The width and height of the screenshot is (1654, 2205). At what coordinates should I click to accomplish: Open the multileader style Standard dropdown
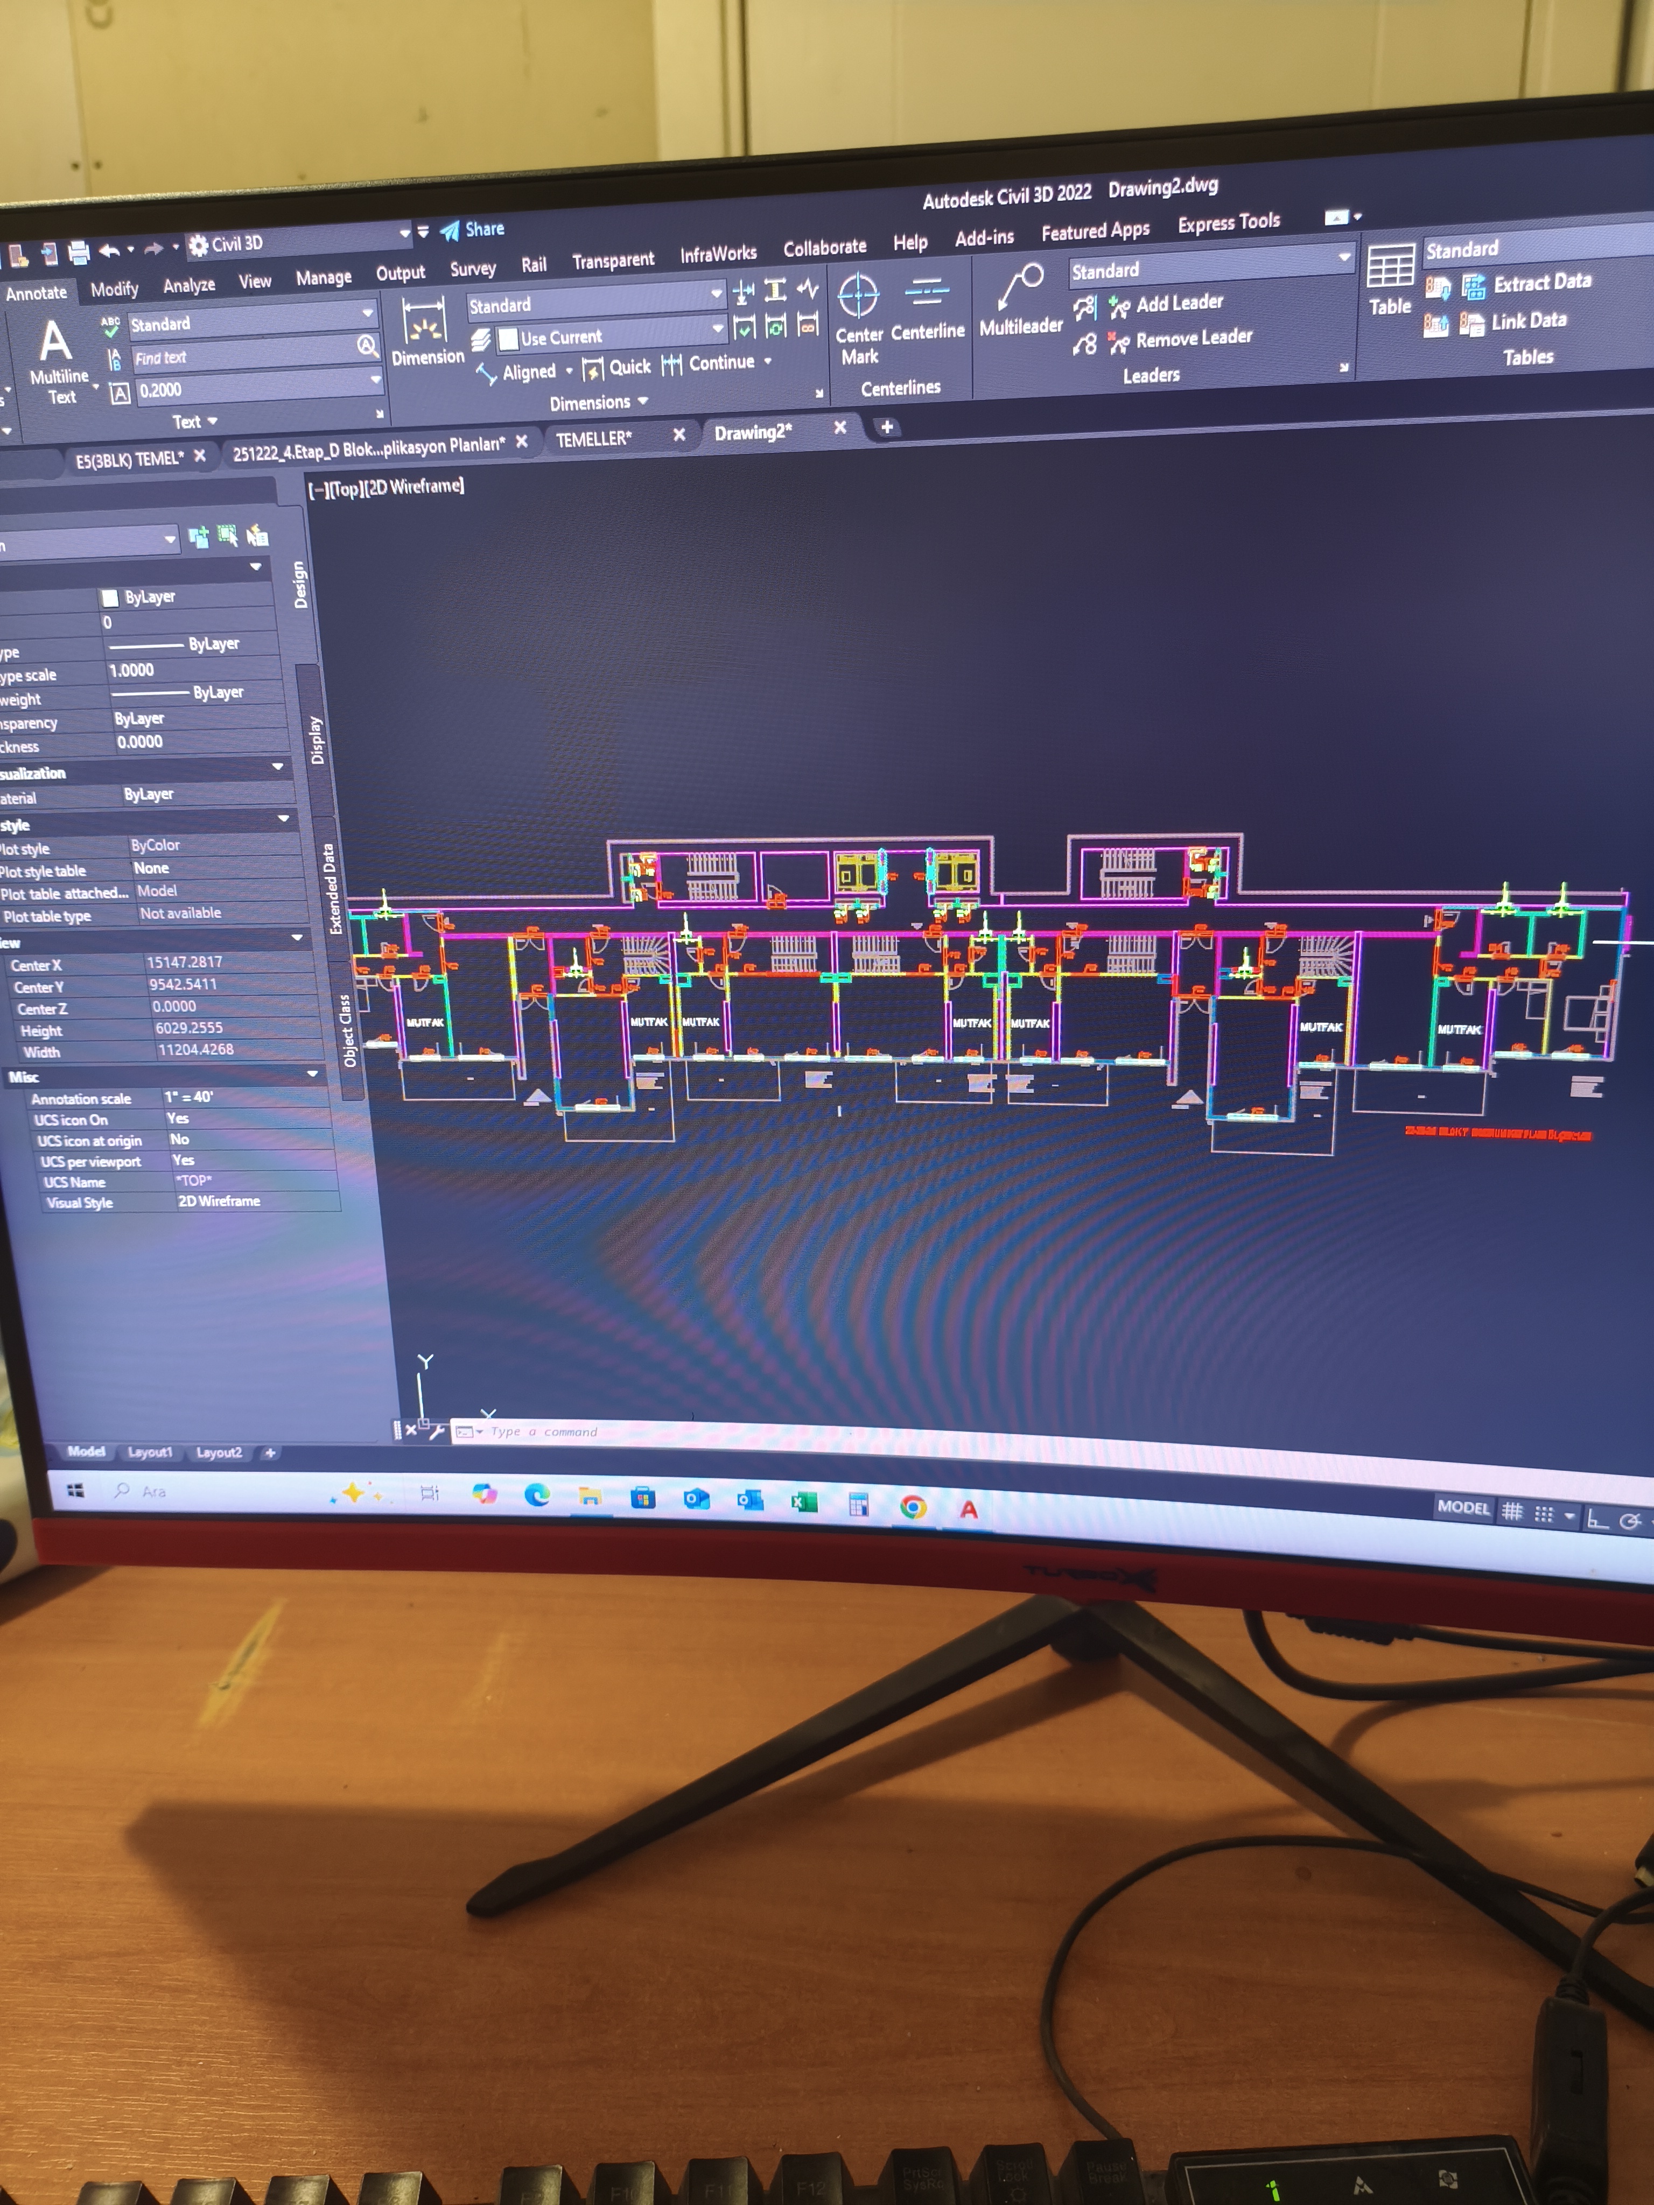pyautogui.click(x=1211, y=265)
